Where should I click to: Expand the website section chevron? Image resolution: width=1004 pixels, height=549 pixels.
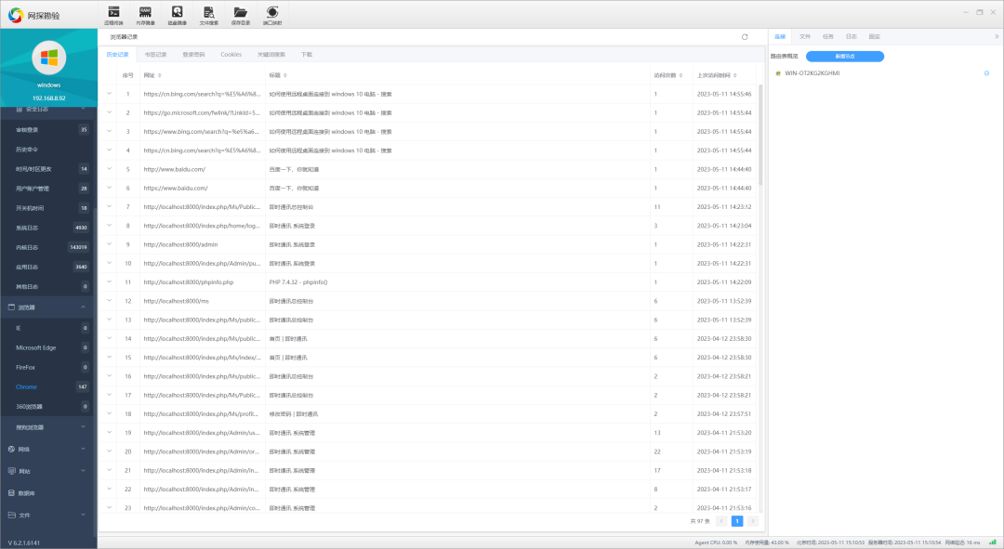[x=84, y=471]
